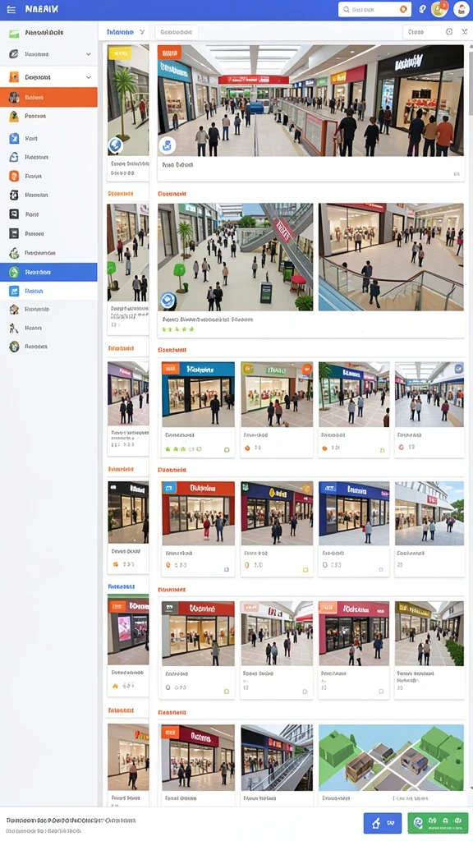
Task: Open the blue dropdown tab above the content
Action: 126,32
